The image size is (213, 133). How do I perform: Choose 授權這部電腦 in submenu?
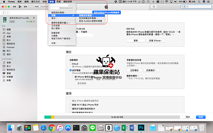90,15
